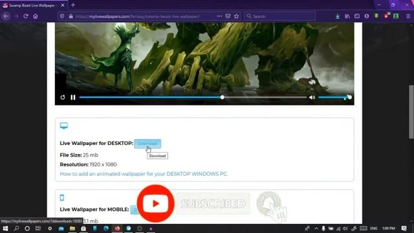The height and width of the screenshot is (233, 414).
Task: Open the Mail app from the taskbar
Action: [x=61, y=228]
